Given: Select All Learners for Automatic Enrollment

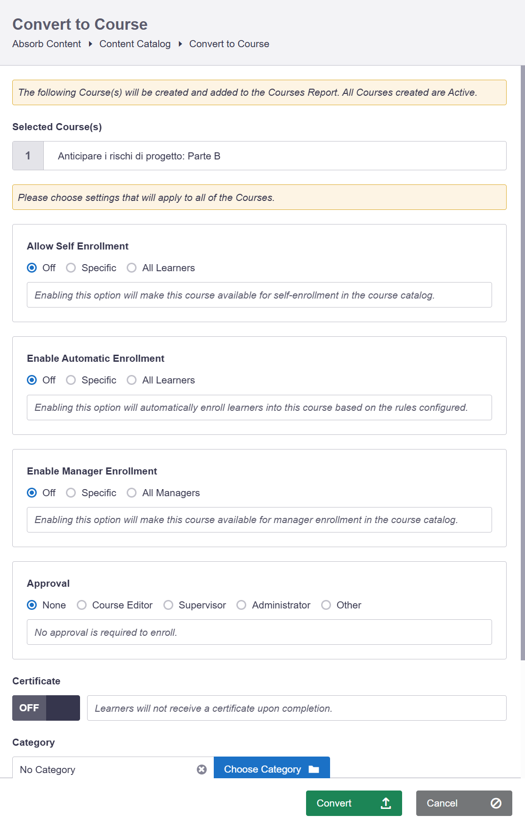Looking at the screenshot, I should (x=132, y=380).
